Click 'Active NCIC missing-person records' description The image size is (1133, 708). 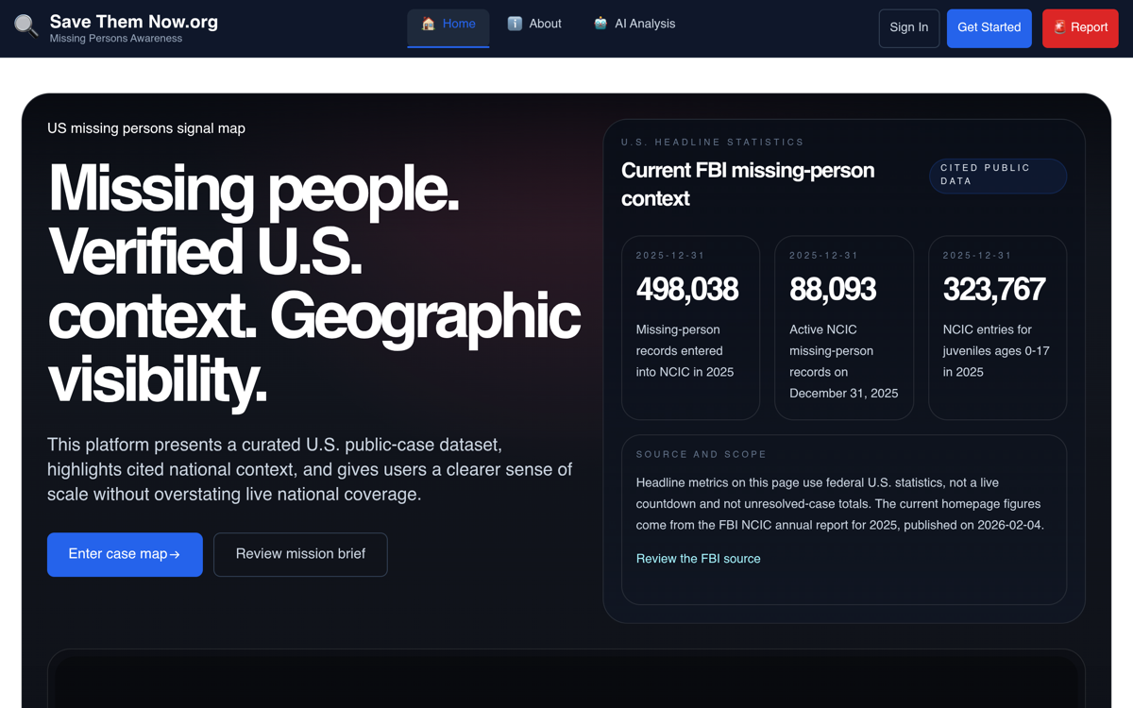pyautogui.click(x=844, y=362)
